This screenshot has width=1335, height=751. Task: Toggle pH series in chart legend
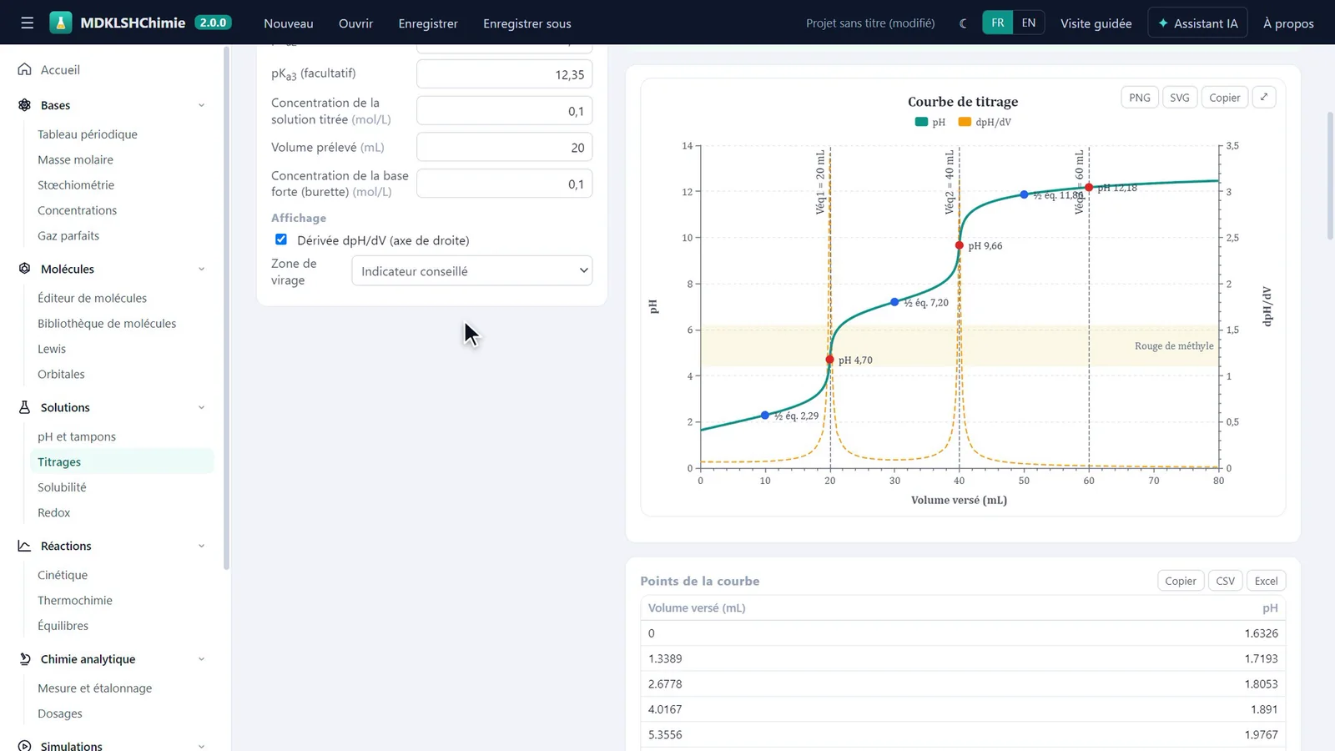(x=930, y=122)
